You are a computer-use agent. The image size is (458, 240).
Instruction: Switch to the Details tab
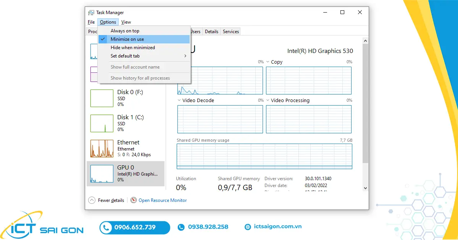[x=211, y=32]
